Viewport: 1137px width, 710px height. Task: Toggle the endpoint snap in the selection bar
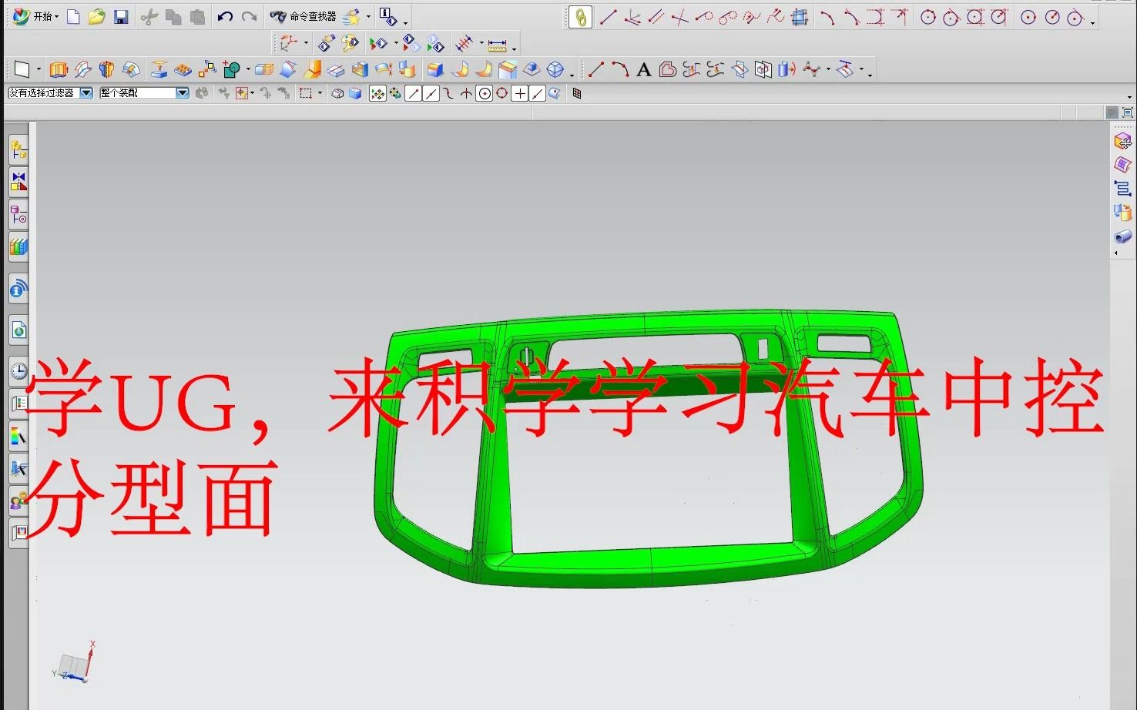tap(414, 93)
